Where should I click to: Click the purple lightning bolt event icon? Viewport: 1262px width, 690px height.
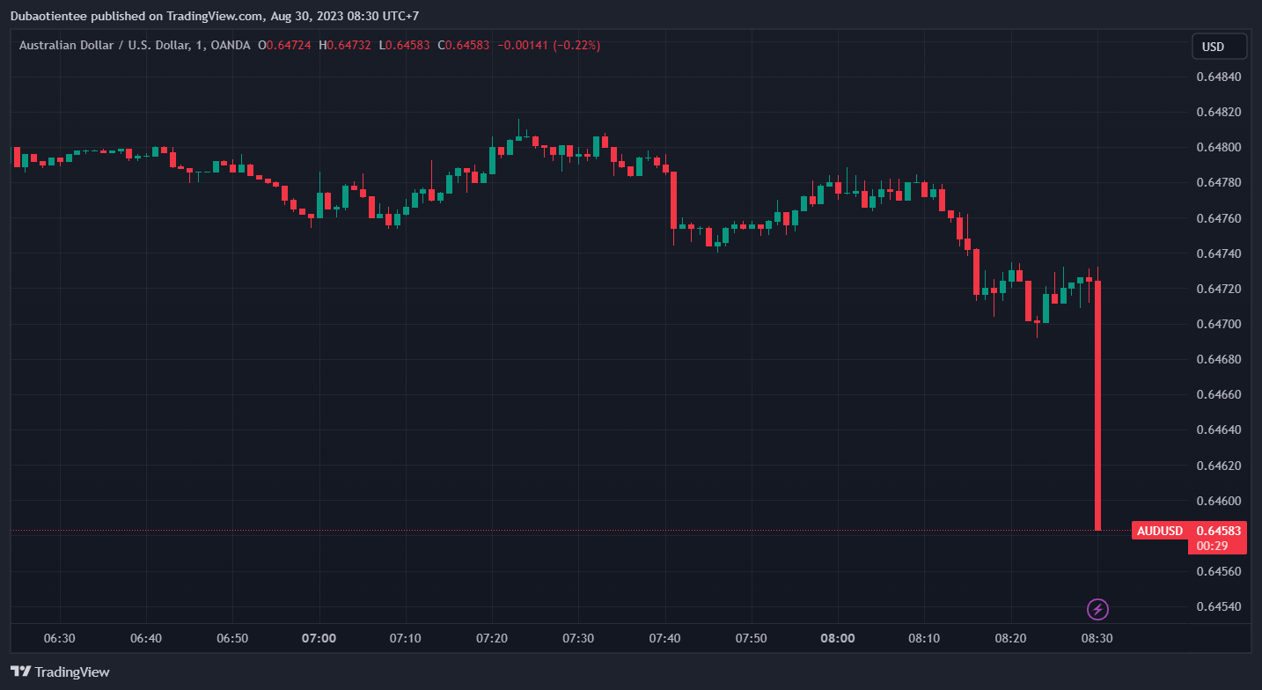coord(1097,609)
